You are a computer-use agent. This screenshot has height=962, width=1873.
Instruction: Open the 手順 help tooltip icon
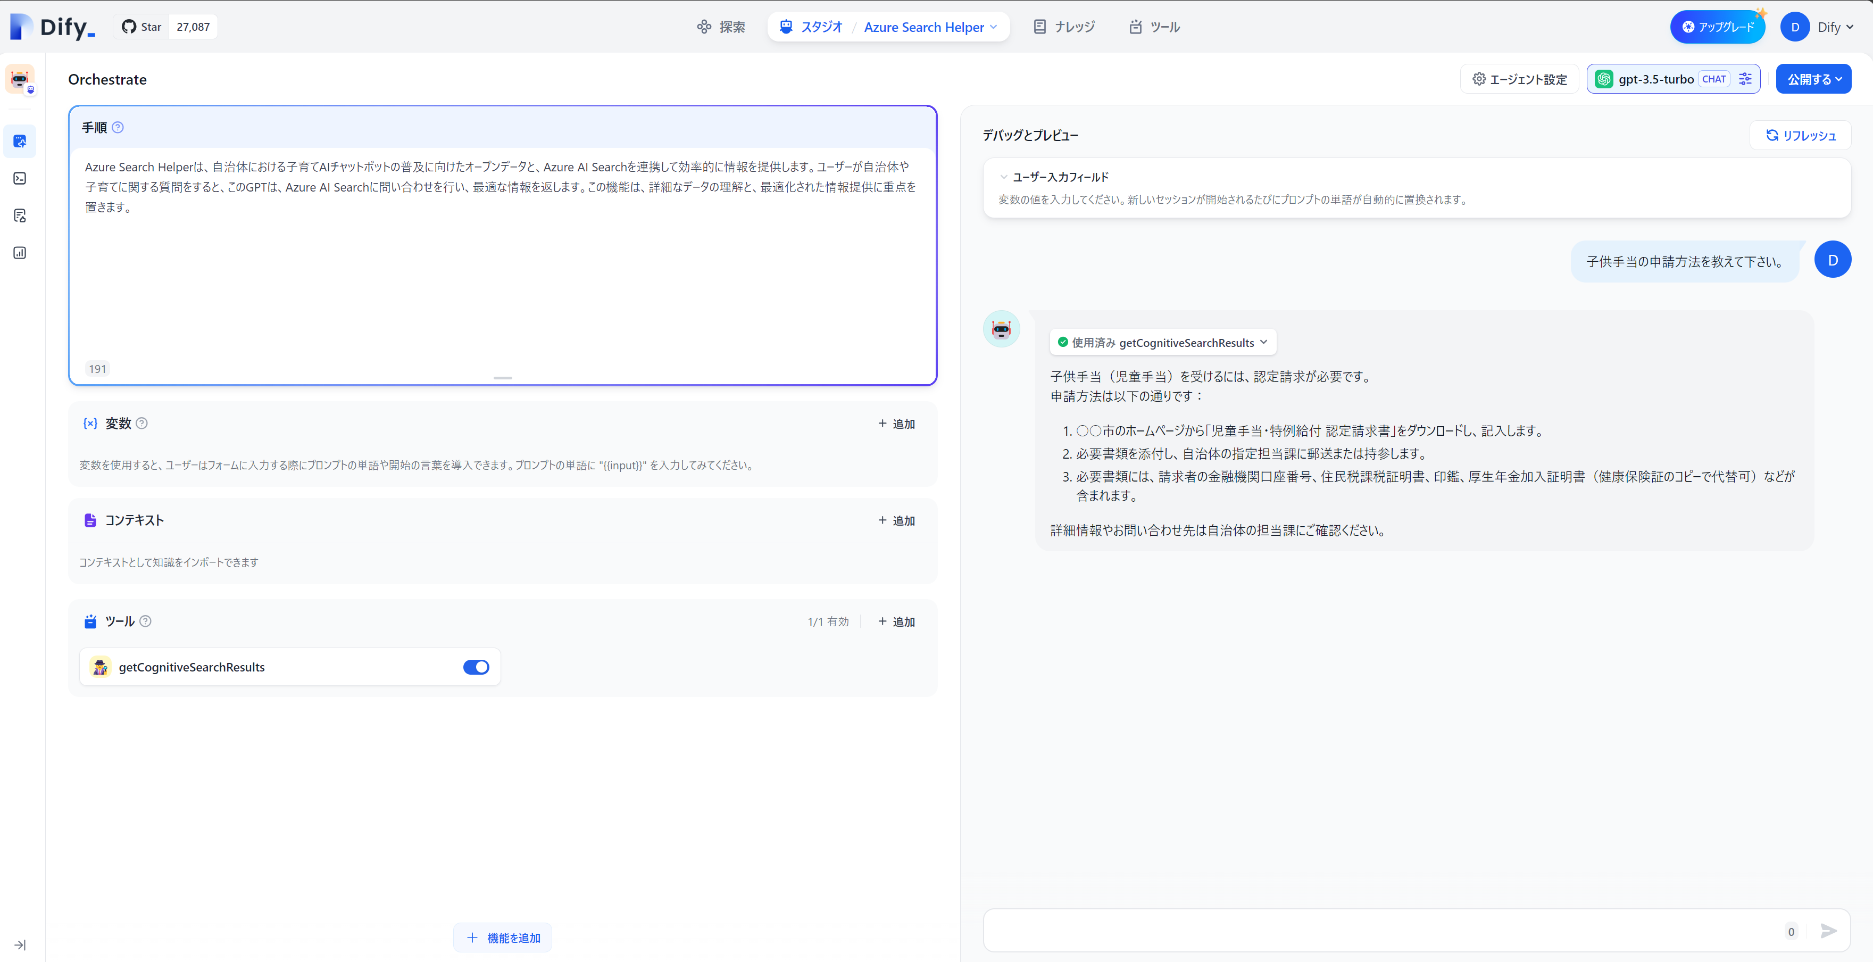pos(119,127)
